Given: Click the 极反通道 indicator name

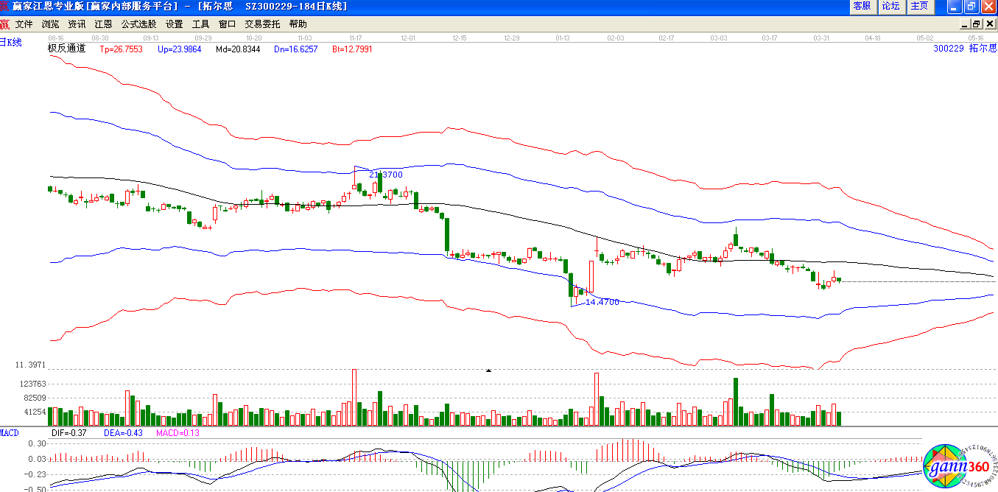Looking at the screenshot, I should coord(66,49).
